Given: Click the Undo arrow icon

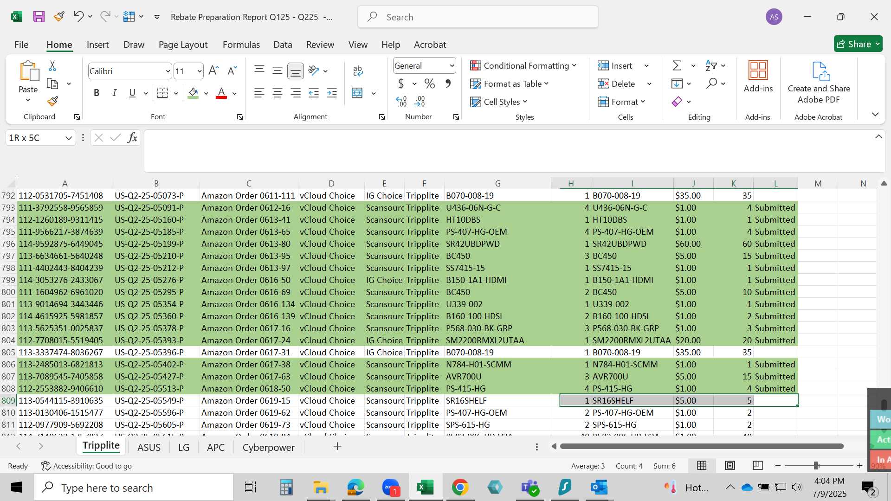Looking at the screenshot, I should coord(78,17).
